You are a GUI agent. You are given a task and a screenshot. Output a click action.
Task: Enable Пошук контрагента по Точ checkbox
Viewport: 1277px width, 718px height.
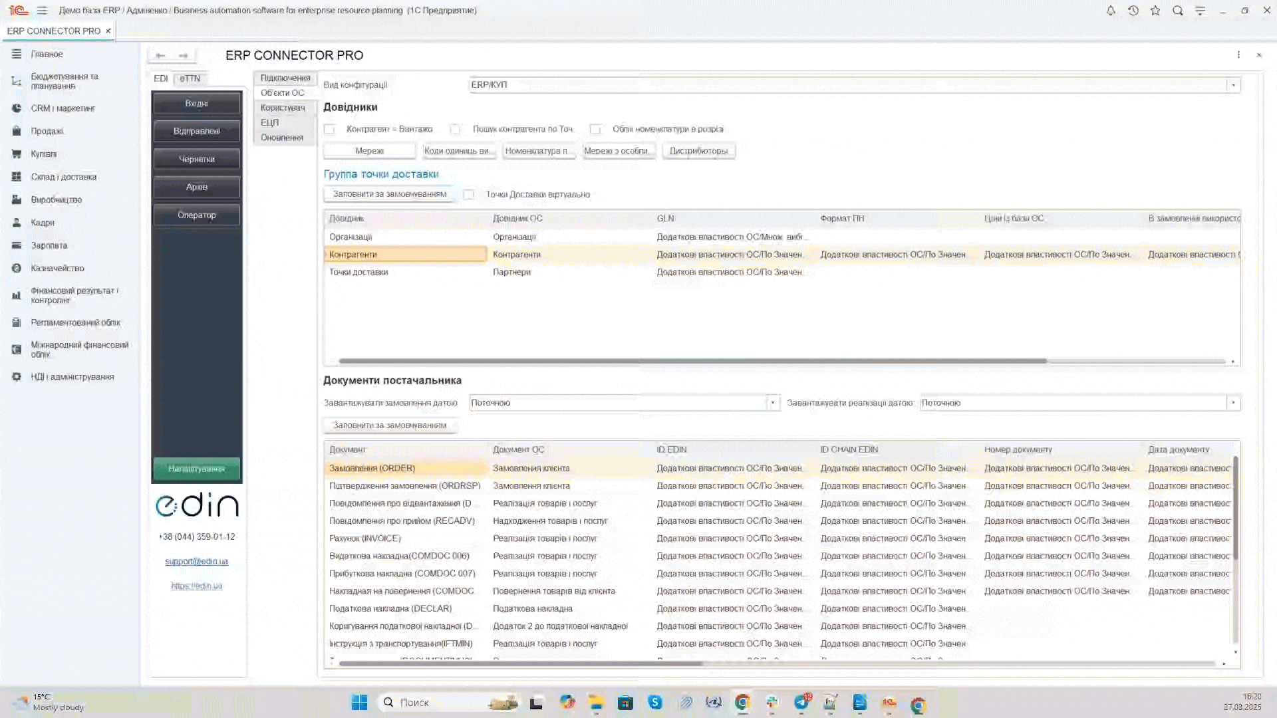(456, 130)
